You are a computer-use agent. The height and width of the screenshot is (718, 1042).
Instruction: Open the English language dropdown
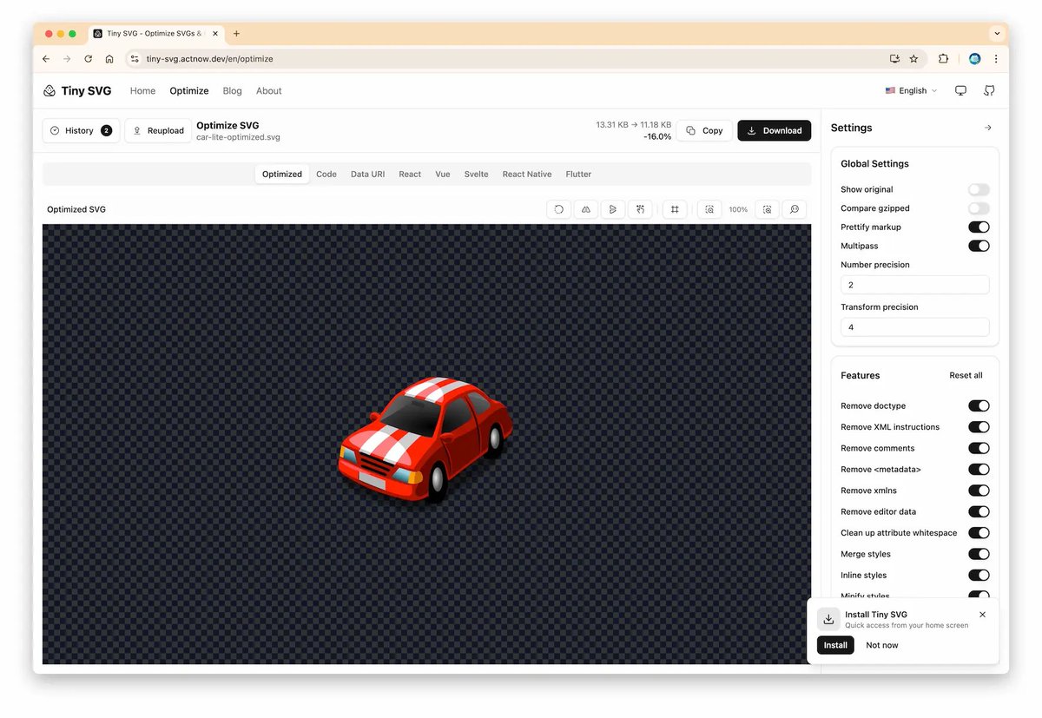[x=910, y=90]
